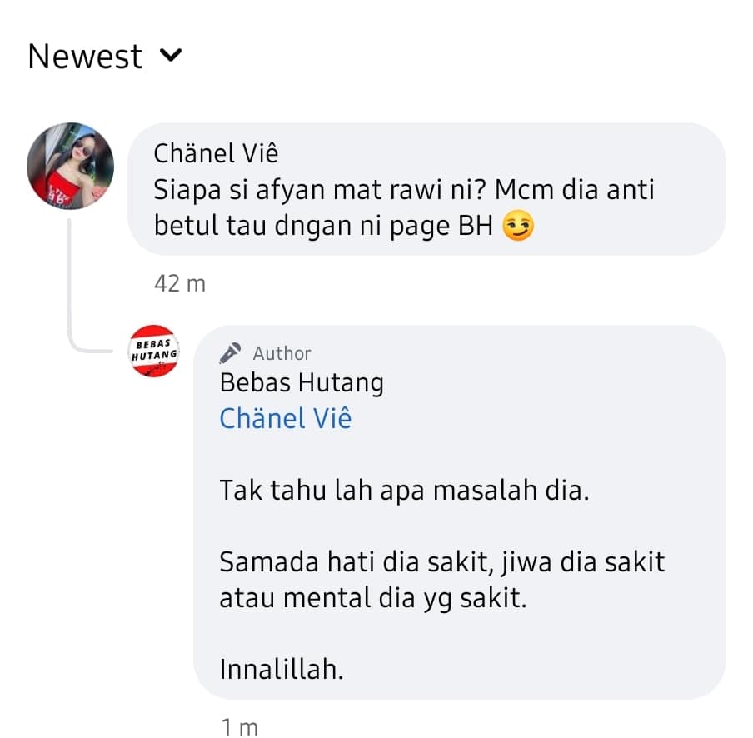The image size is (753, 738).
Task: Click the 1 m reply timestamp
Action: tap(239, 726)
